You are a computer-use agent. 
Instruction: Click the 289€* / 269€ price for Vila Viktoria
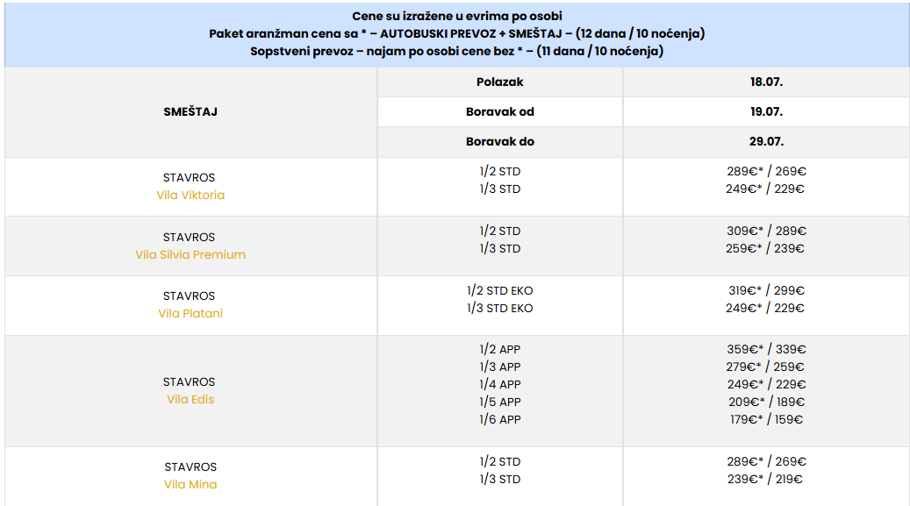(766, 171)
